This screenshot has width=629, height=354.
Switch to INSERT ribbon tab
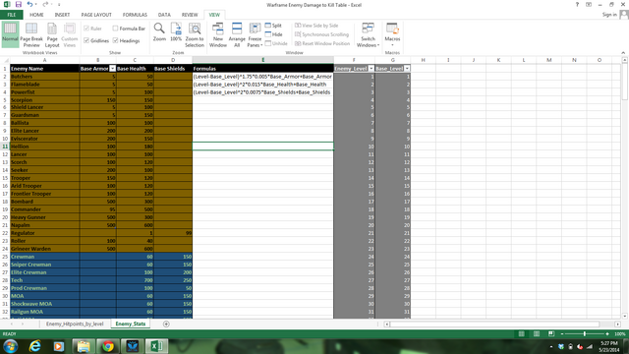(x=62, y=15)
